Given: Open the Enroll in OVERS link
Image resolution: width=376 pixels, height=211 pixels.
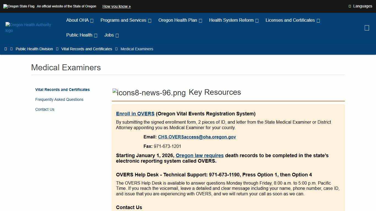Looking at the screenshot, I should click(x=135, y=113).
